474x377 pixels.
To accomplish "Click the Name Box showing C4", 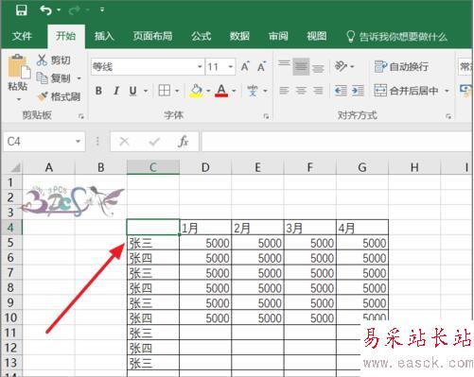I will [39, 142].
